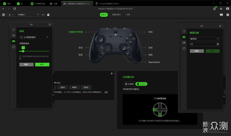The height and width of the screenshot is (136, 231).
Task: Click the green left thumbstick assignment label
Action: [75, 32]
